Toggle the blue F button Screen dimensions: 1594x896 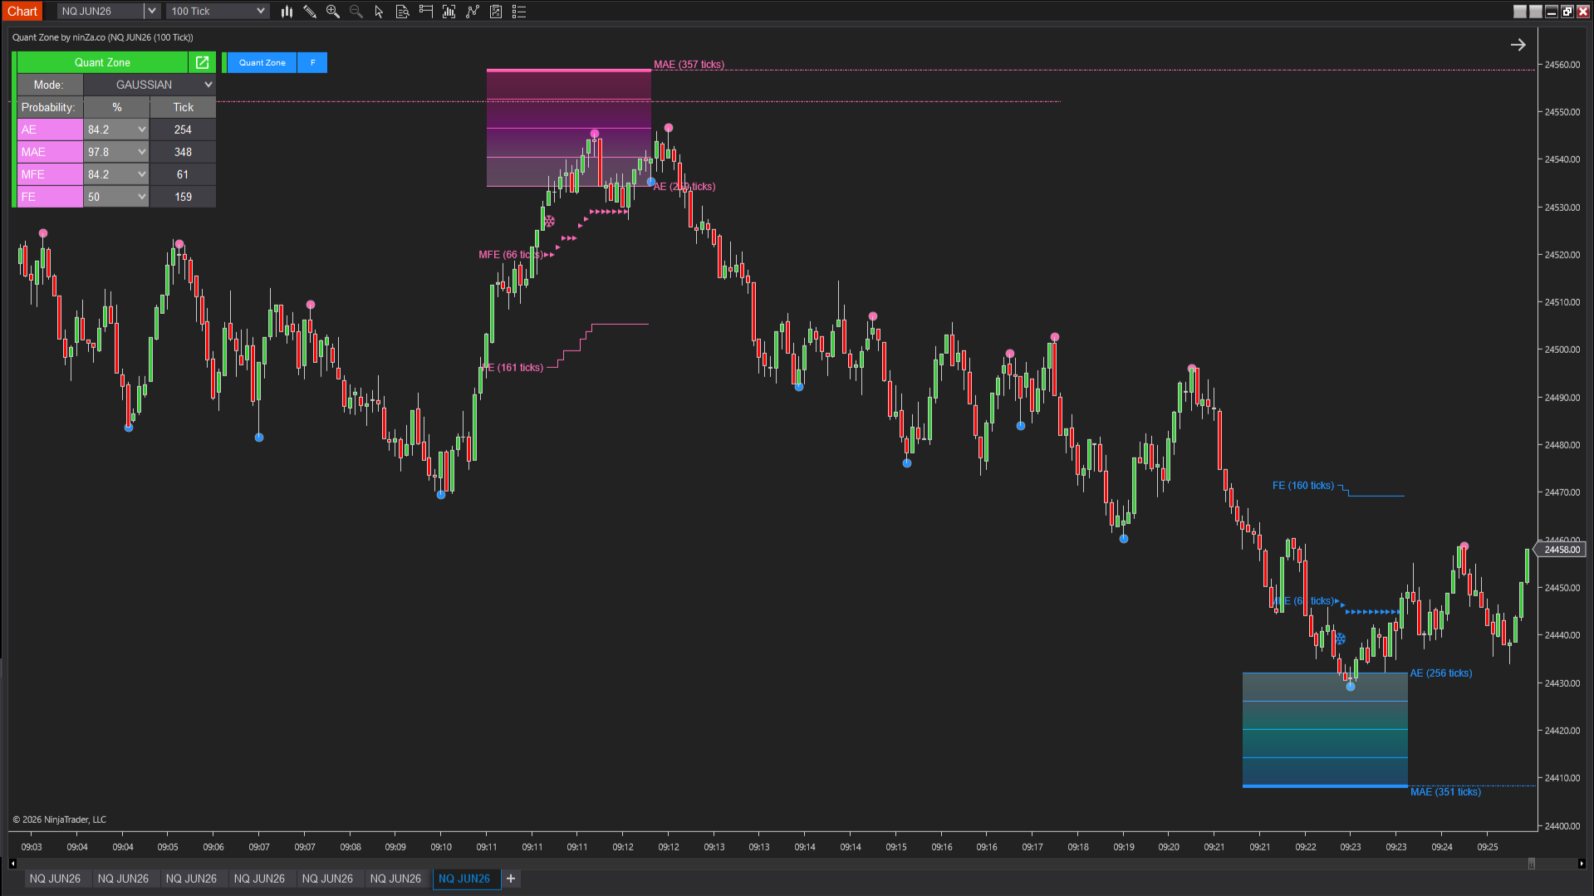pos(312,62)
